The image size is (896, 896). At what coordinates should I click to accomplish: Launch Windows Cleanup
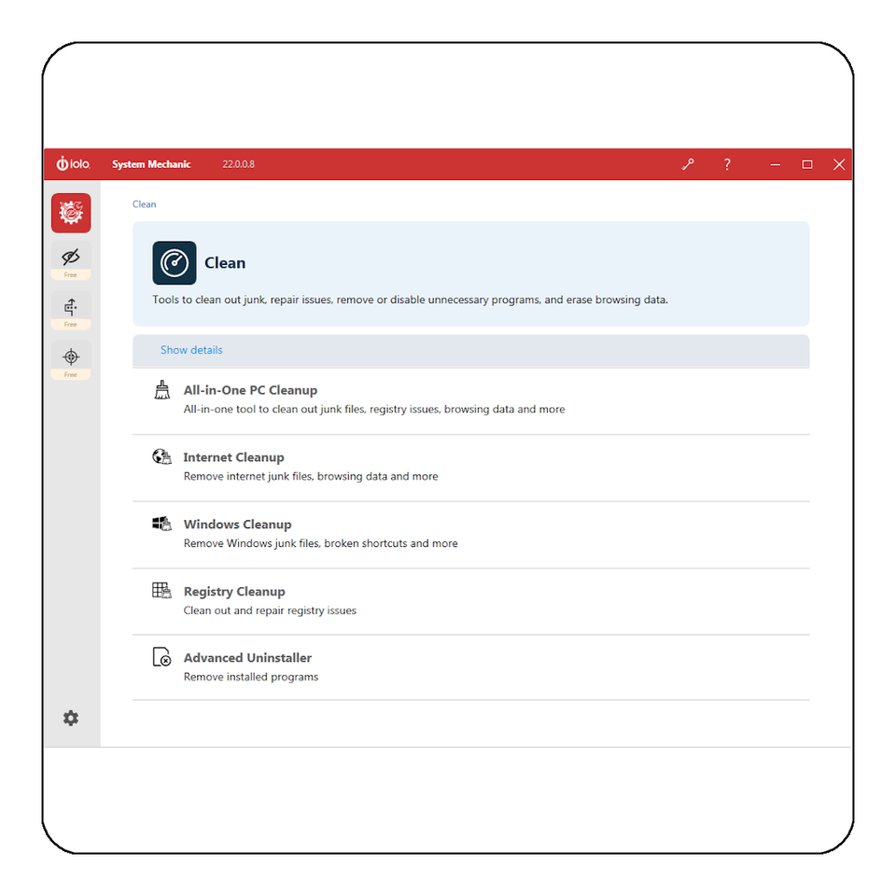[x=470, y=535]
